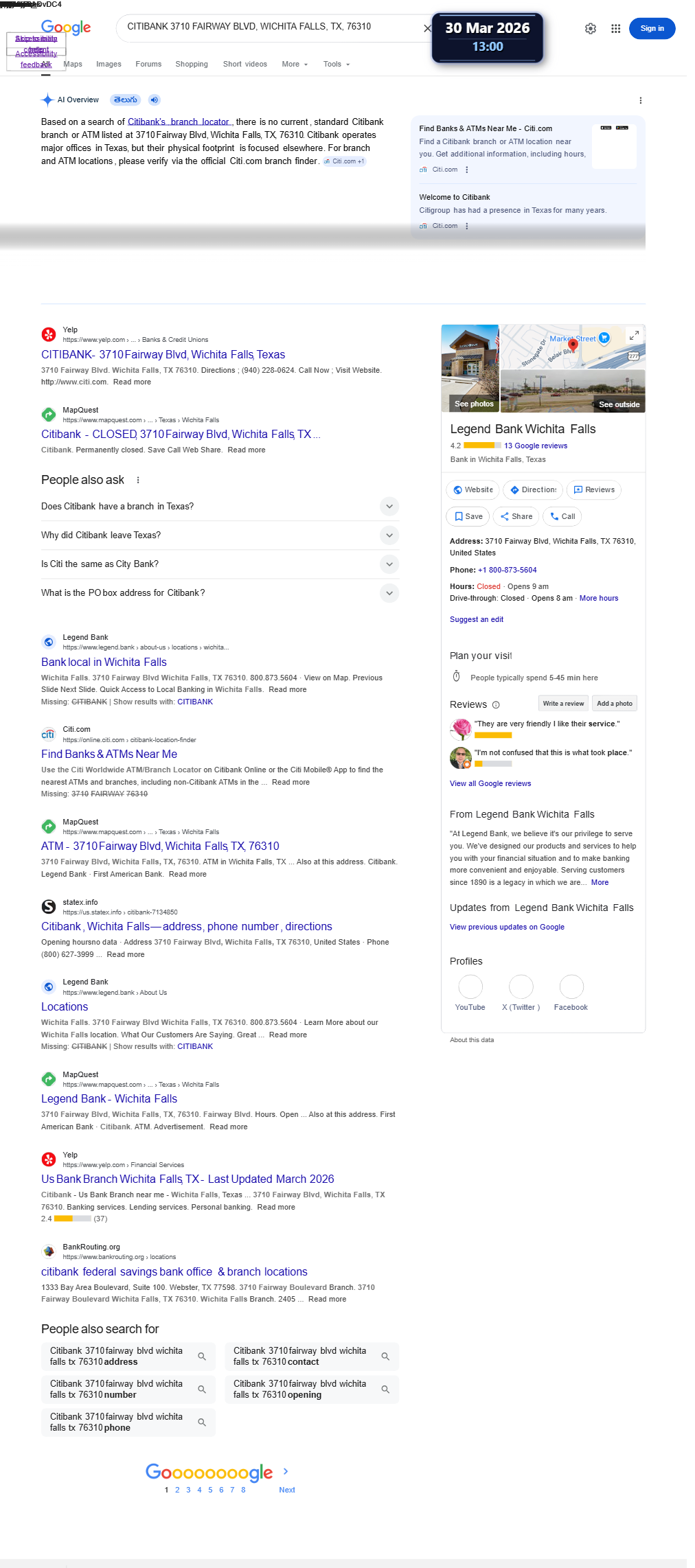Expand "Does Citibank have a branch in Texas?"
The image size is (695, 1568).
(x=389, y=507)
